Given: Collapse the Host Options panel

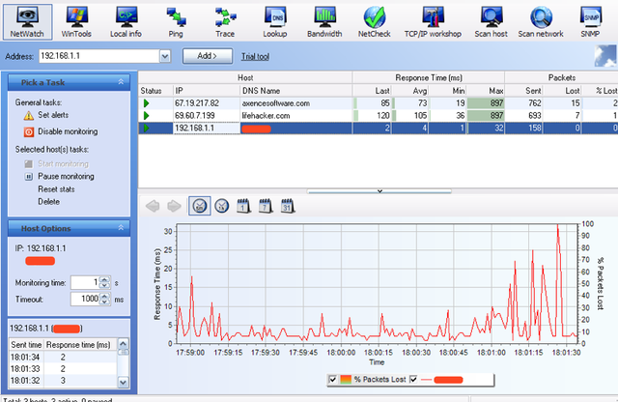Looking at the screenshot, I should (122, 227).
